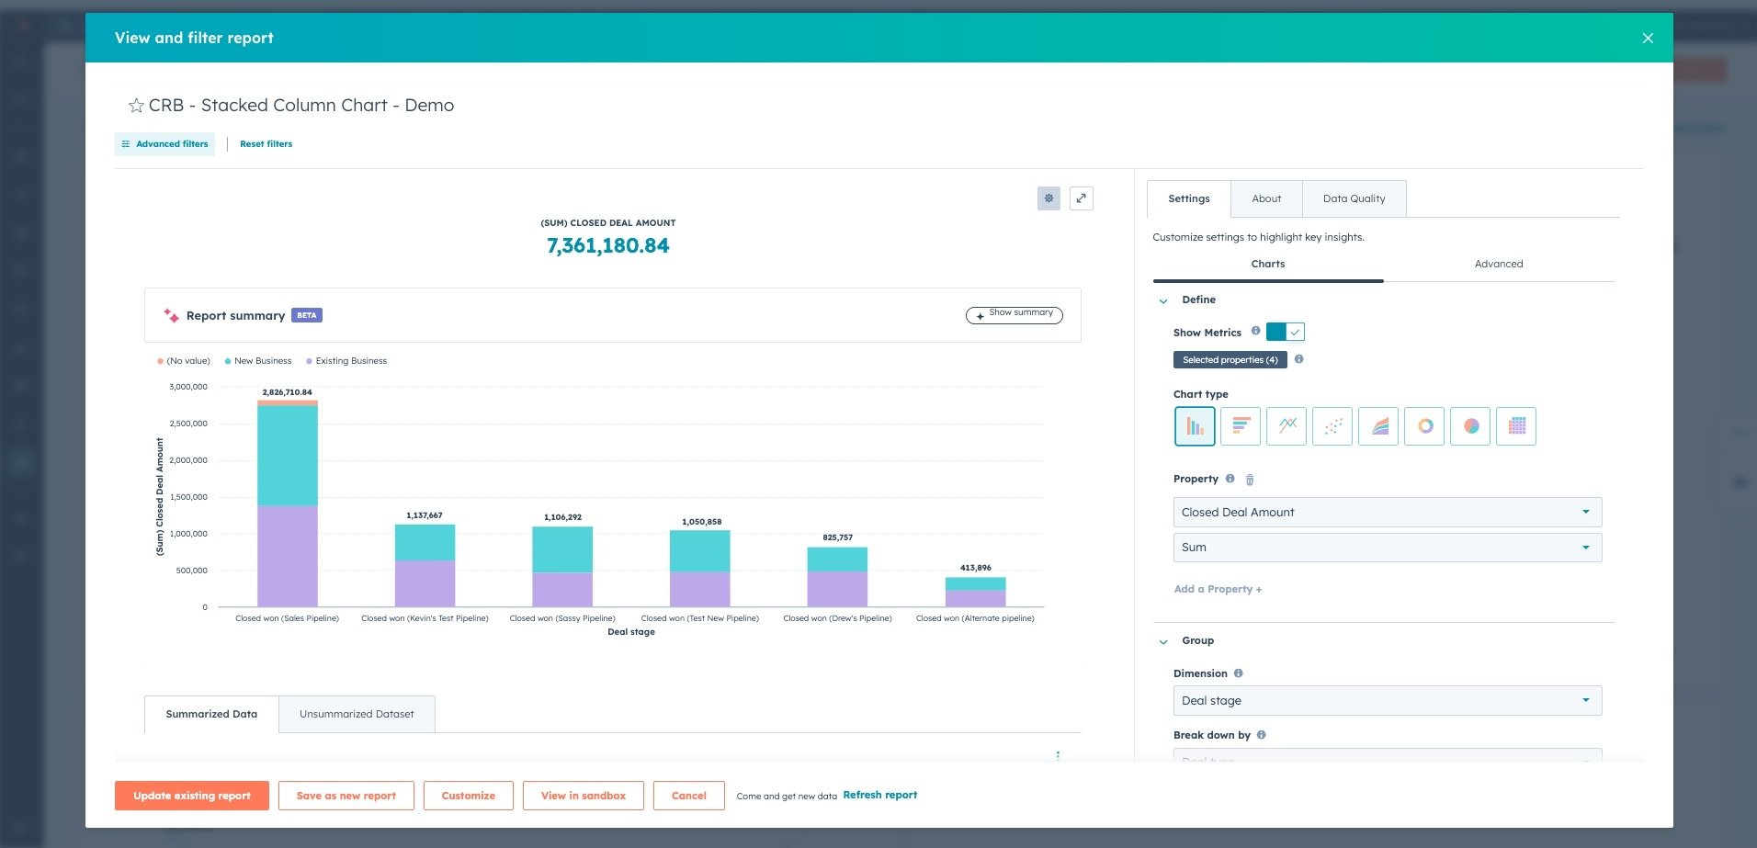Collapse the Define section
Screen dimensions: 1757x848
pyautogui.click(x=1163, y=300)
